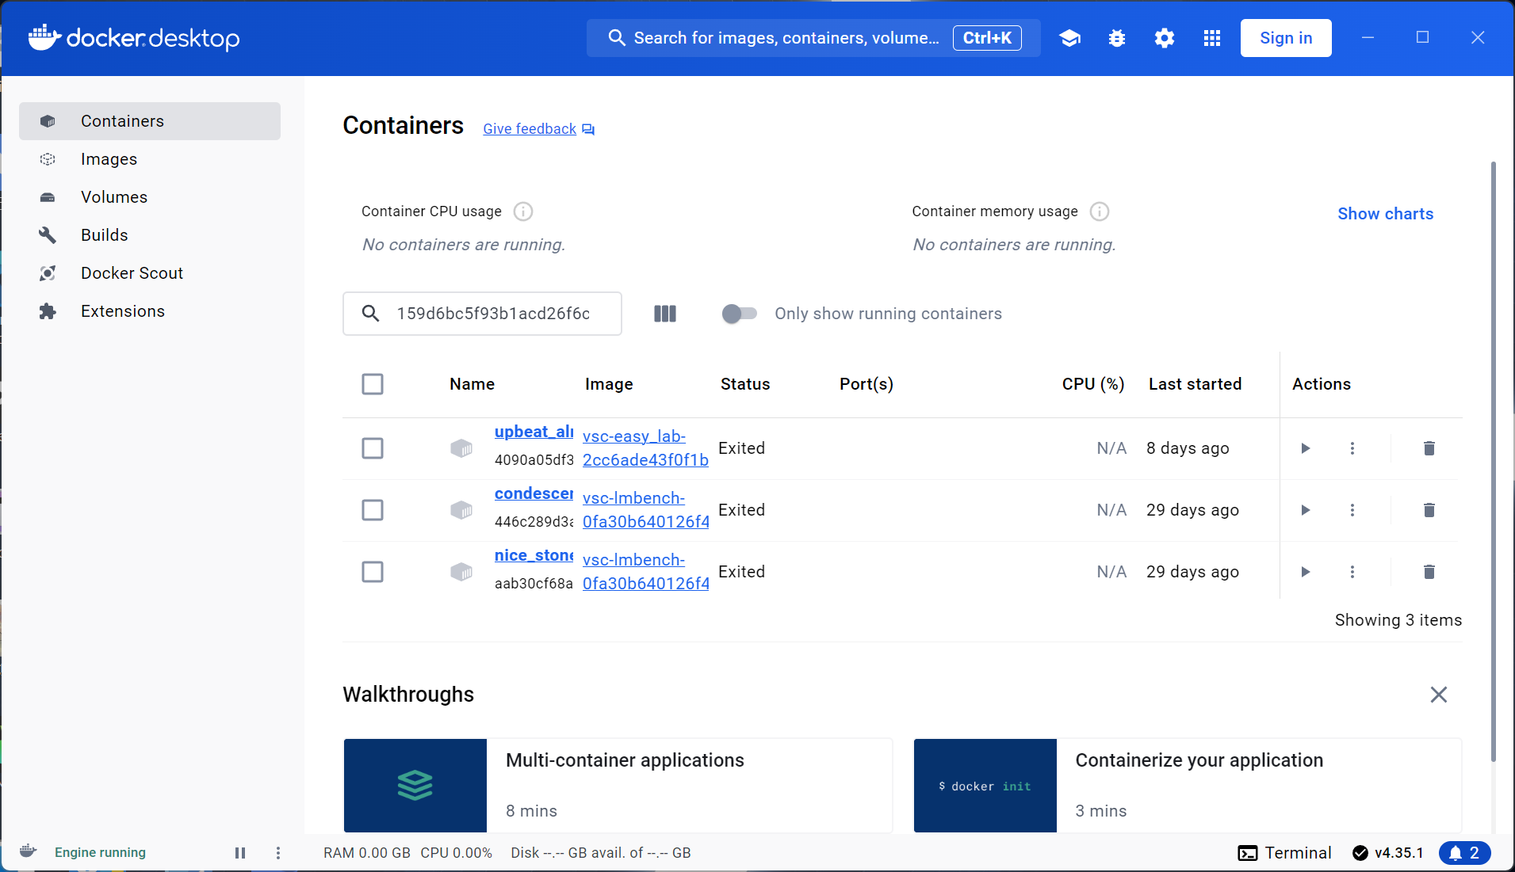
Task: Click the Ctrl+K shortcut badge
Action: [987, 38]
